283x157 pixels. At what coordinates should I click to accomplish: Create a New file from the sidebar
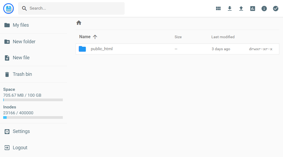21,58
